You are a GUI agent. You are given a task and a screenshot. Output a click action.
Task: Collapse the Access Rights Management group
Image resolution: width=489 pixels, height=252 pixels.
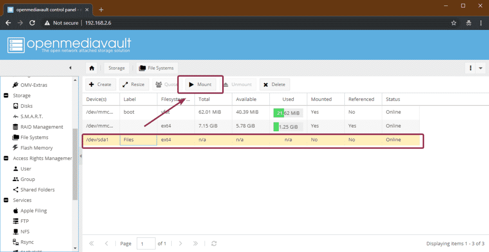pyautogui.click(x=6, y=158)
